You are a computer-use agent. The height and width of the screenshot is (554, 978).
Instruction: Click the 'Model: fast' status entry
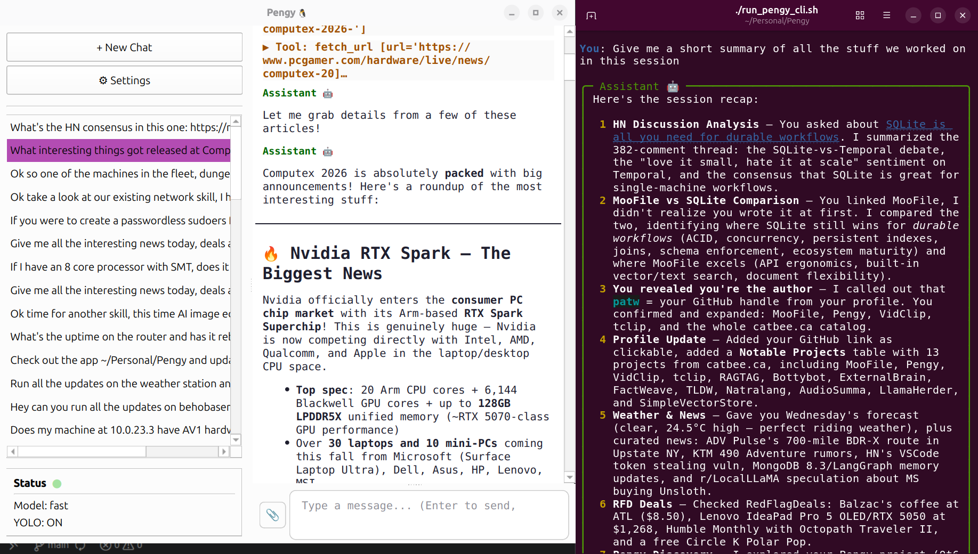pyautogui.click(x=41, y=506)
